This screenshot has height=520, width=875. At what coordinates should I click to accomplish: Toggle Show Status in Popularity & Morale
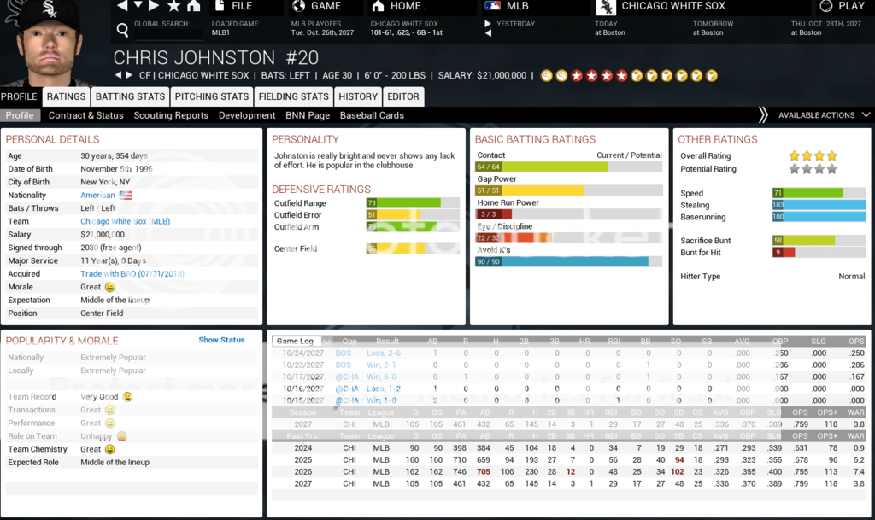[221, 340]
